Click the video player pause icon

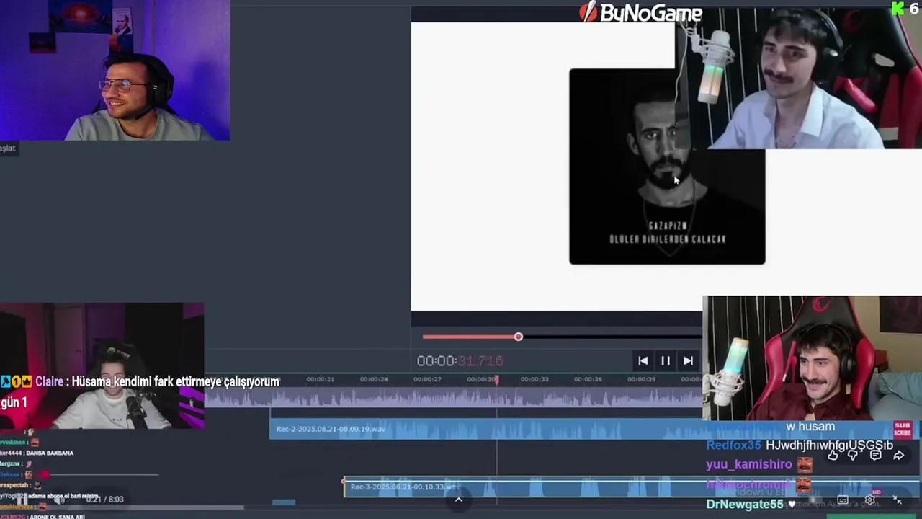click(x=22, y=499)
